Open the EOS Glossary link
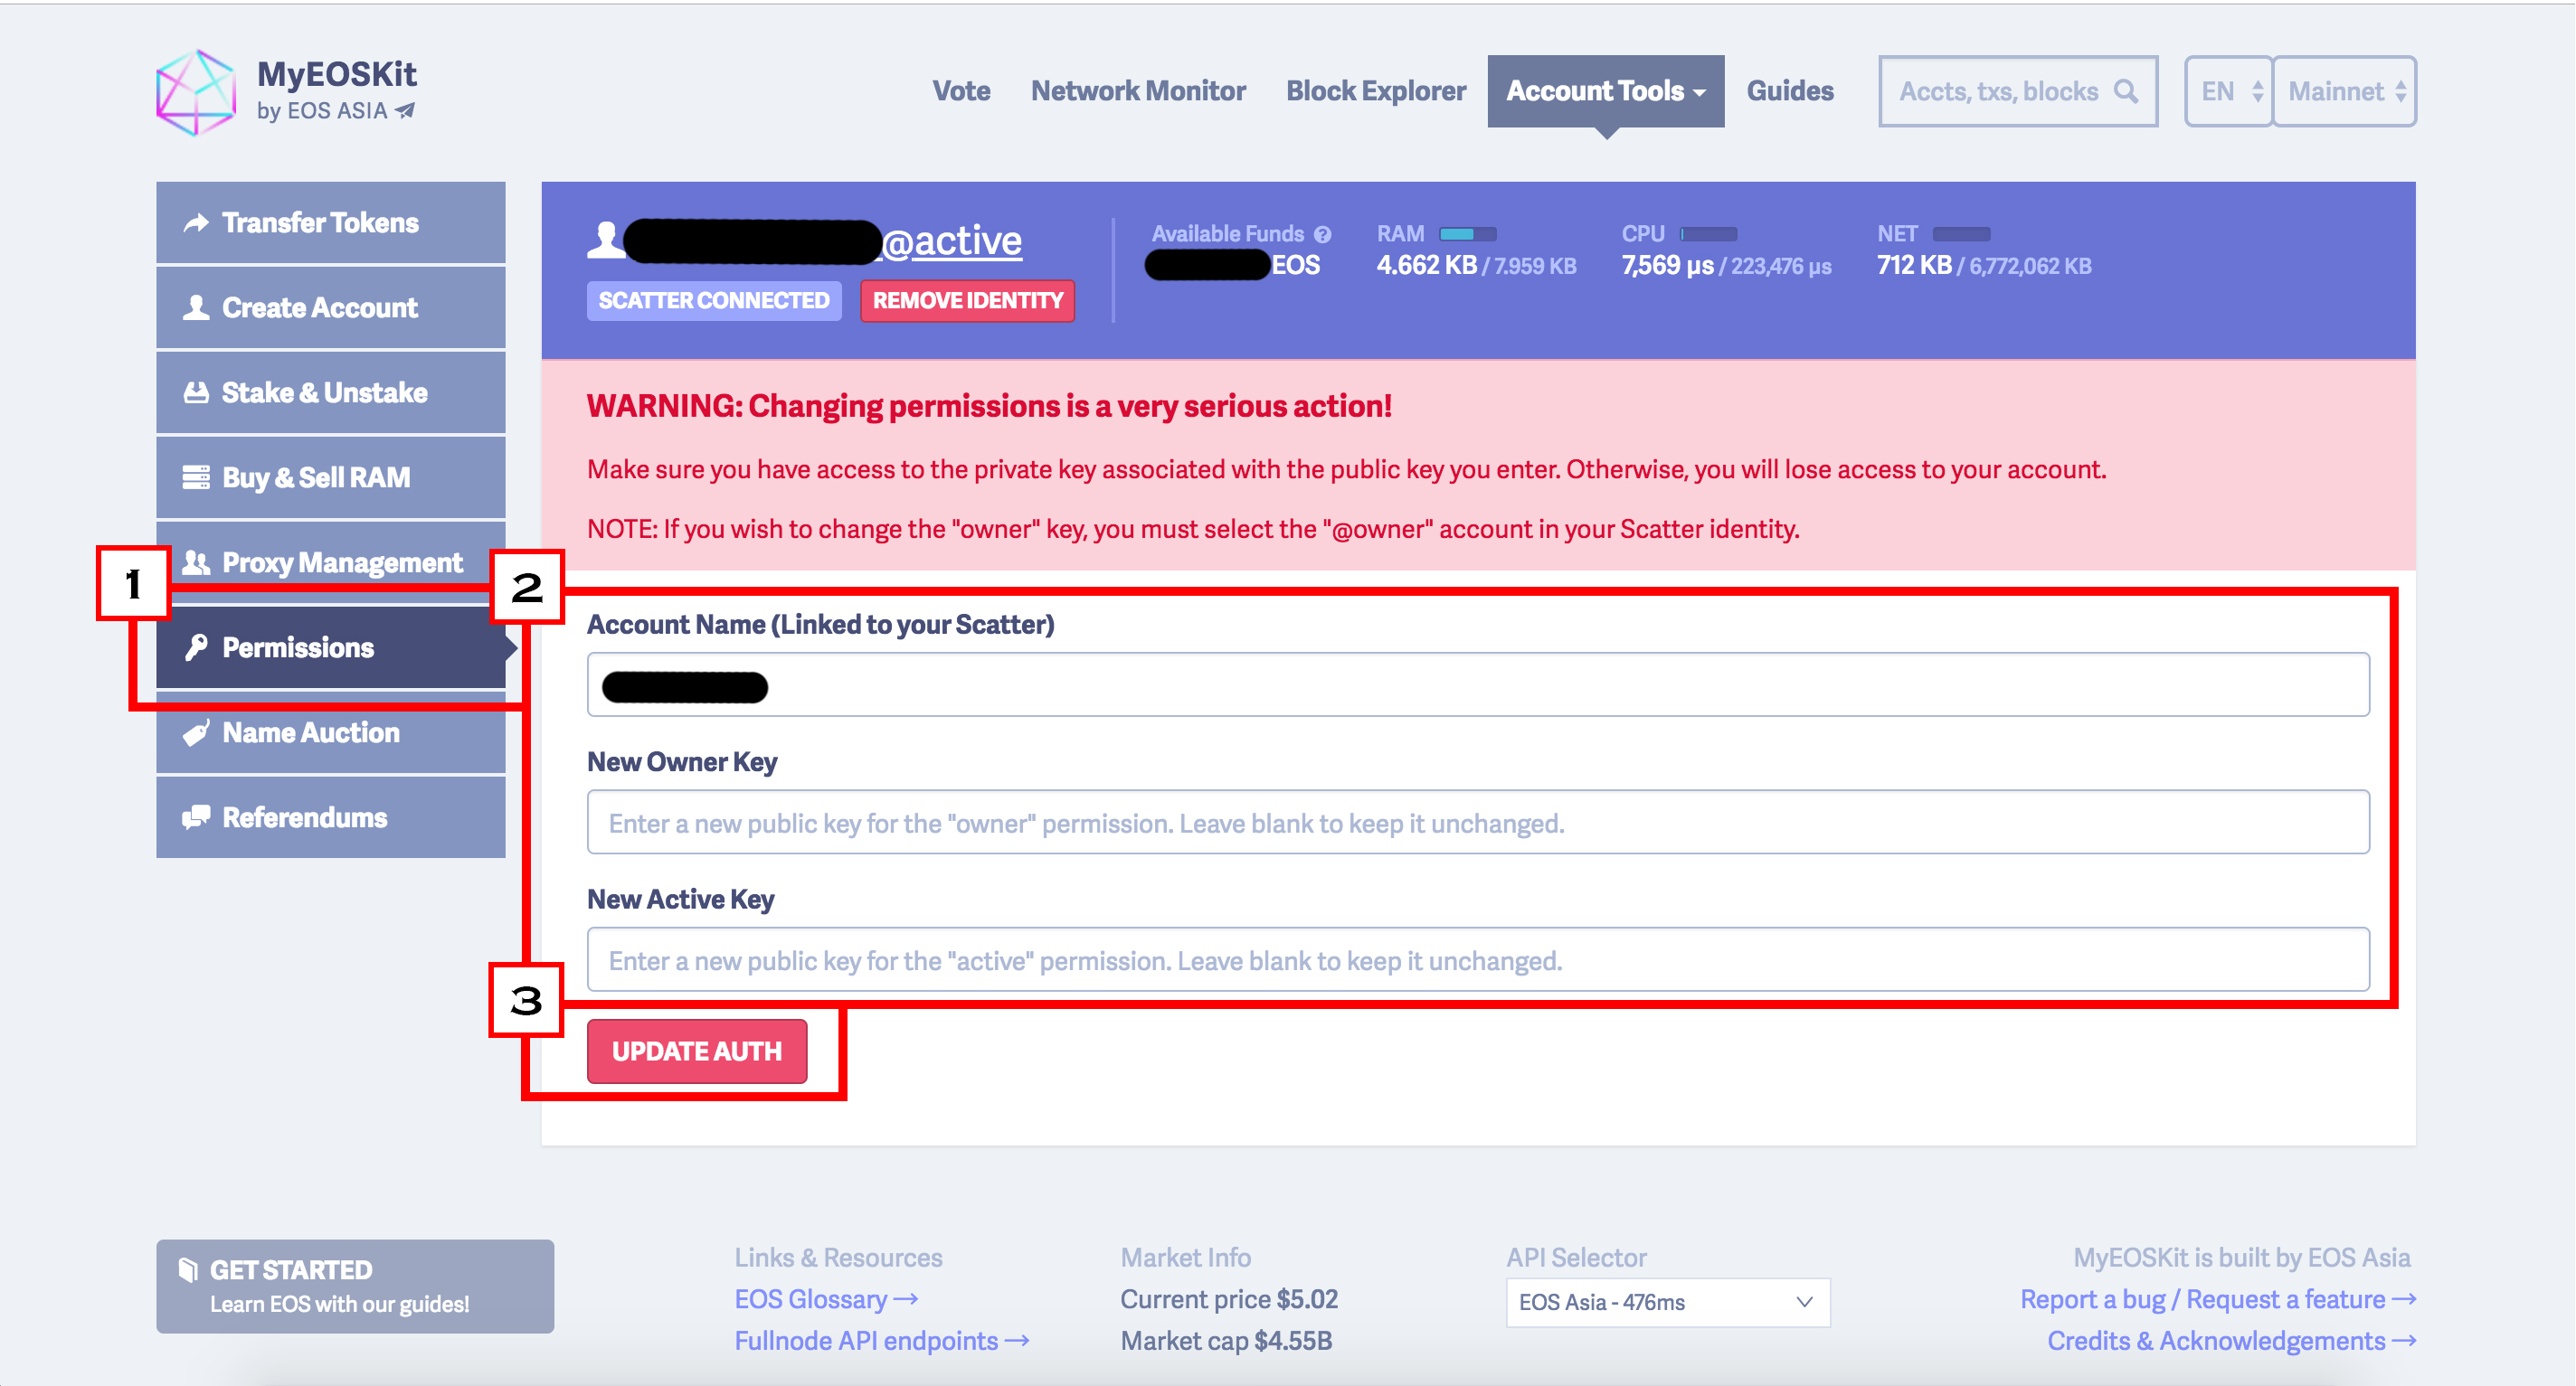 click(826, 1299)
